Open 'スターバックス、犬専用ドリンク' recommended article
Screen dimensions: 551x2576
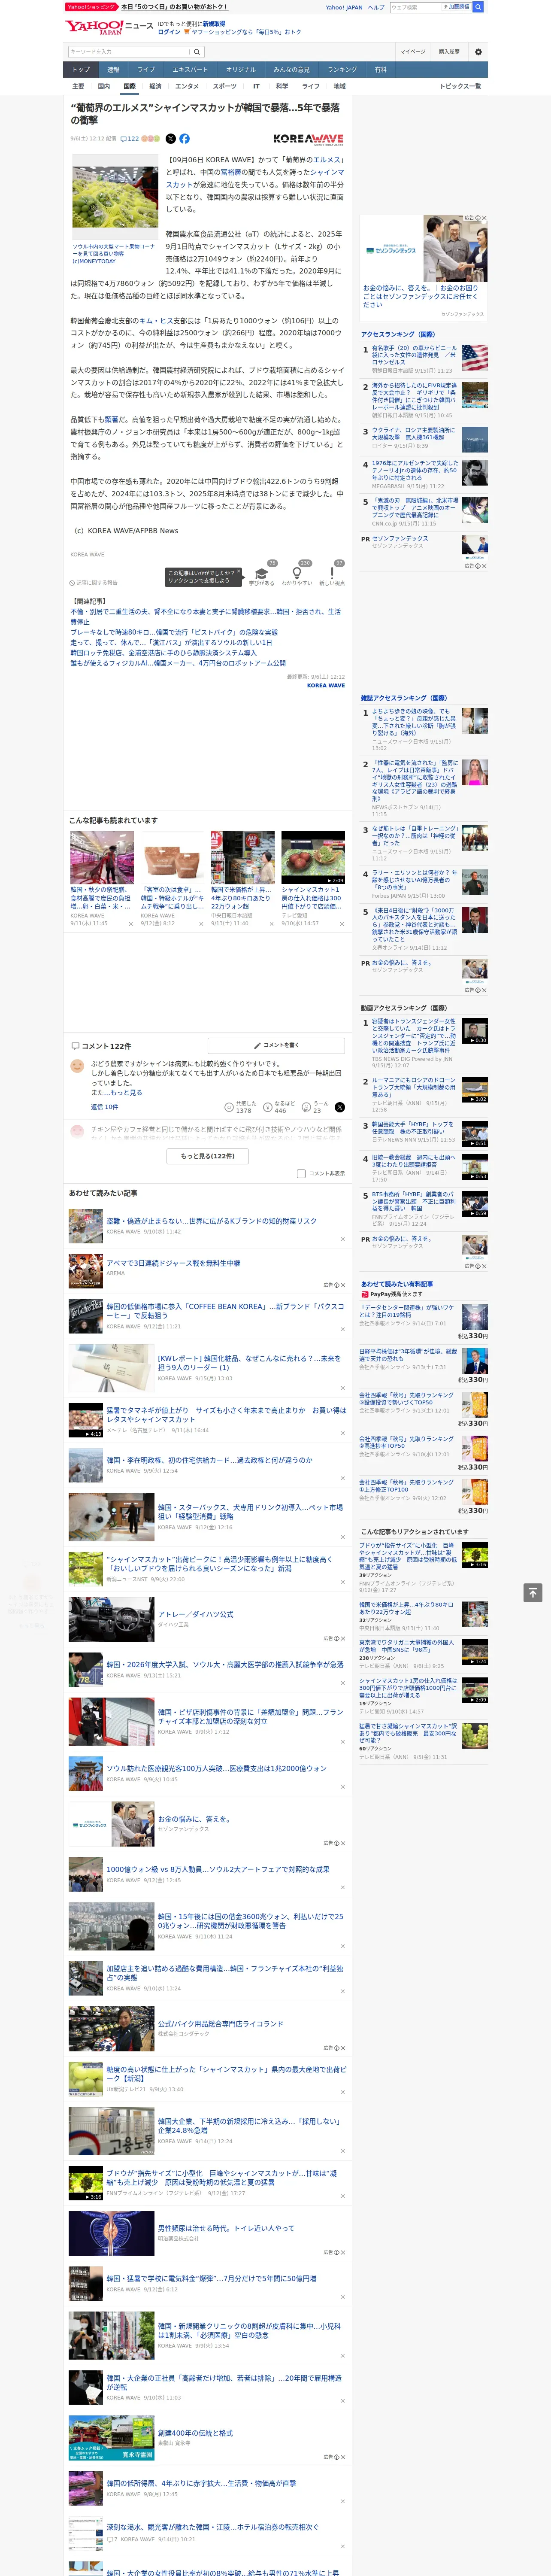point(250,1512)
